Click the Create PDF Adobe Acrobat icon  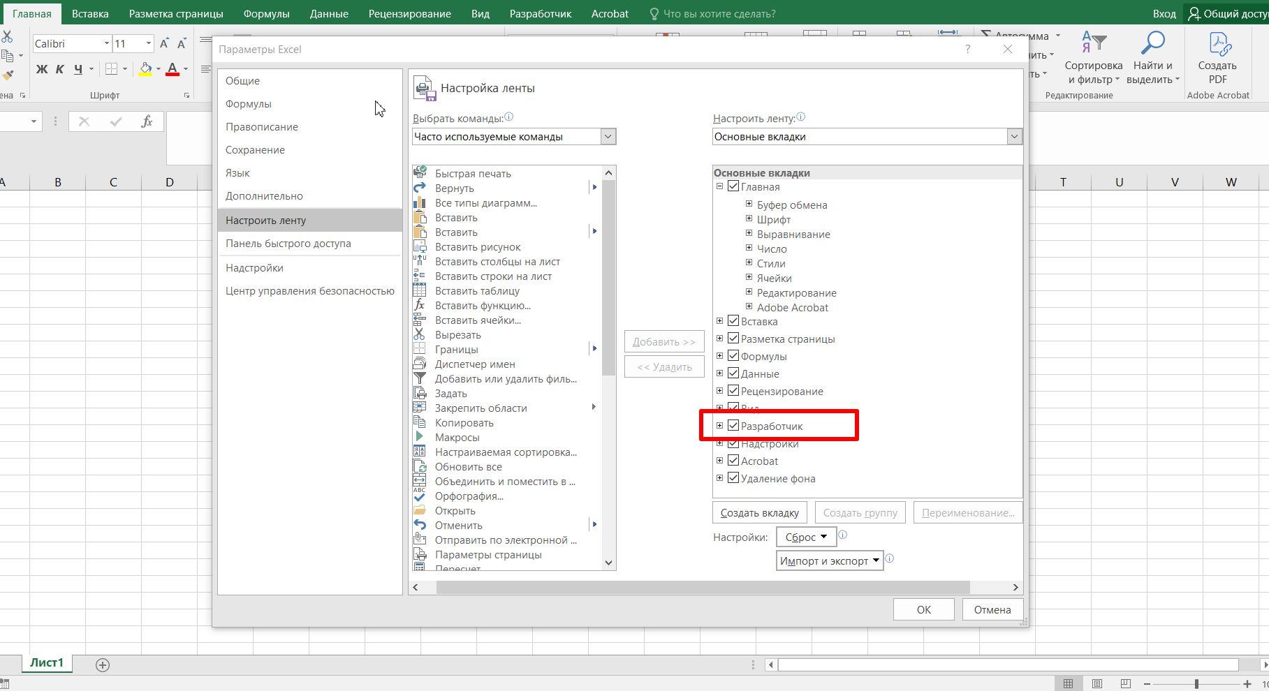pos(1217,43)
